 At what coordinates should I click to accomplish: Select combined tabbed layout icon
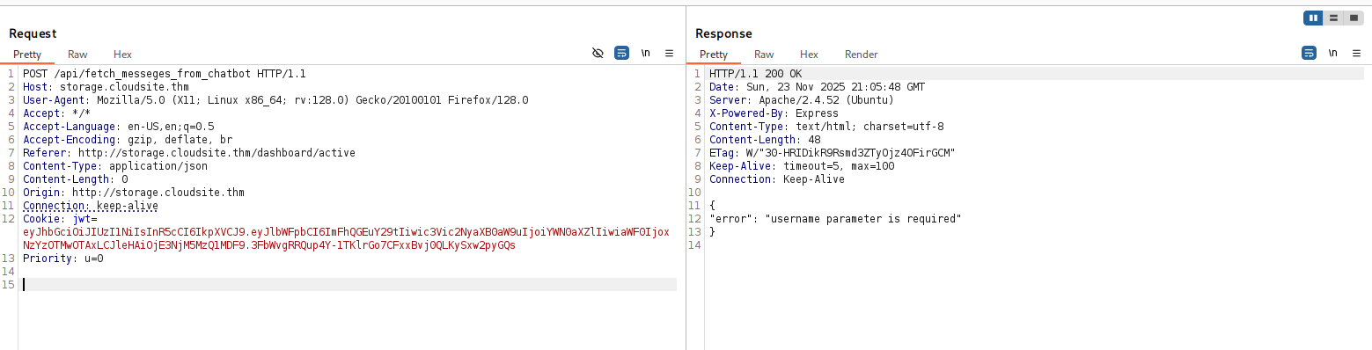(x=1354, y=18)
